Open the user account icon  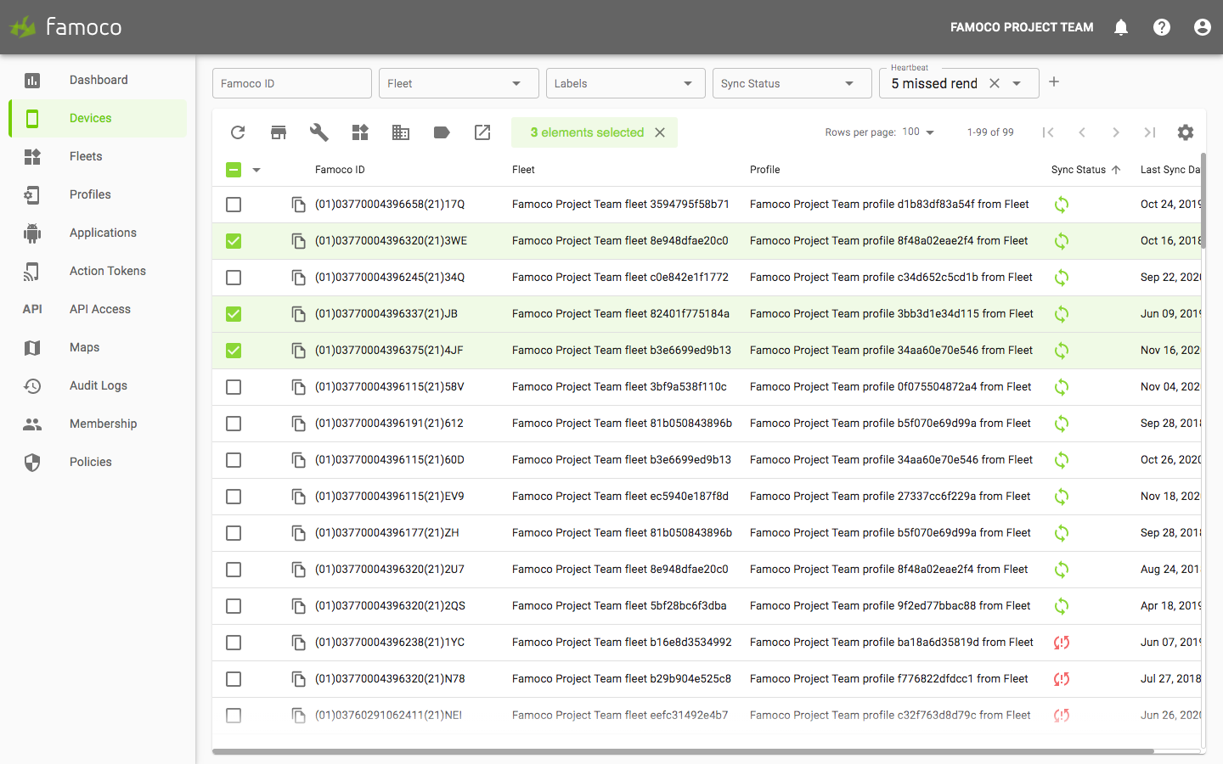coord(1203,27)
